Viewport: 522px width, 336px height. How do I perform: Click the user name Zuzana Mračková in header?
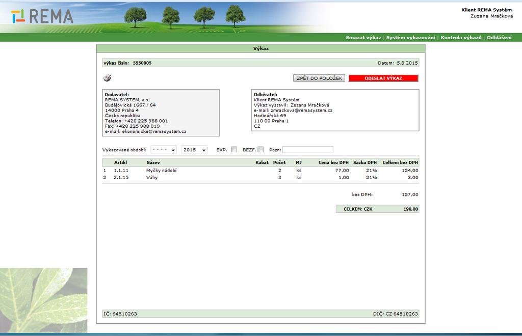pyautogui.click(x=492, y=16)
